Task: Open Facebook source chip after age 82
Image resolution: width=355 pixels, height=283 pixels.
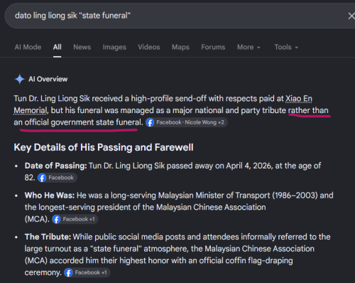Action: tap(57, 178)
